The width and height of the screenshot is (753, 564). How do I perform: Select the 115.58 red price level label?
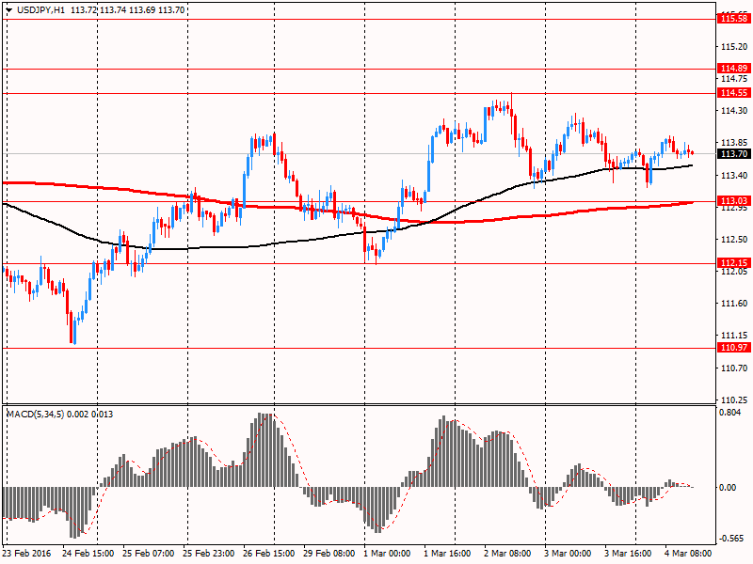click(x=734, y=19)
